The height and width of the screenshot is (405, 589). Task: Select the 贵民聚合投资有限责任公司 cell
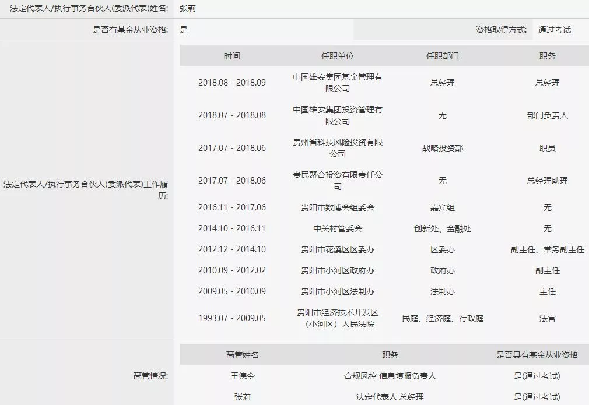pyautogui.click(x=337, y=181)
